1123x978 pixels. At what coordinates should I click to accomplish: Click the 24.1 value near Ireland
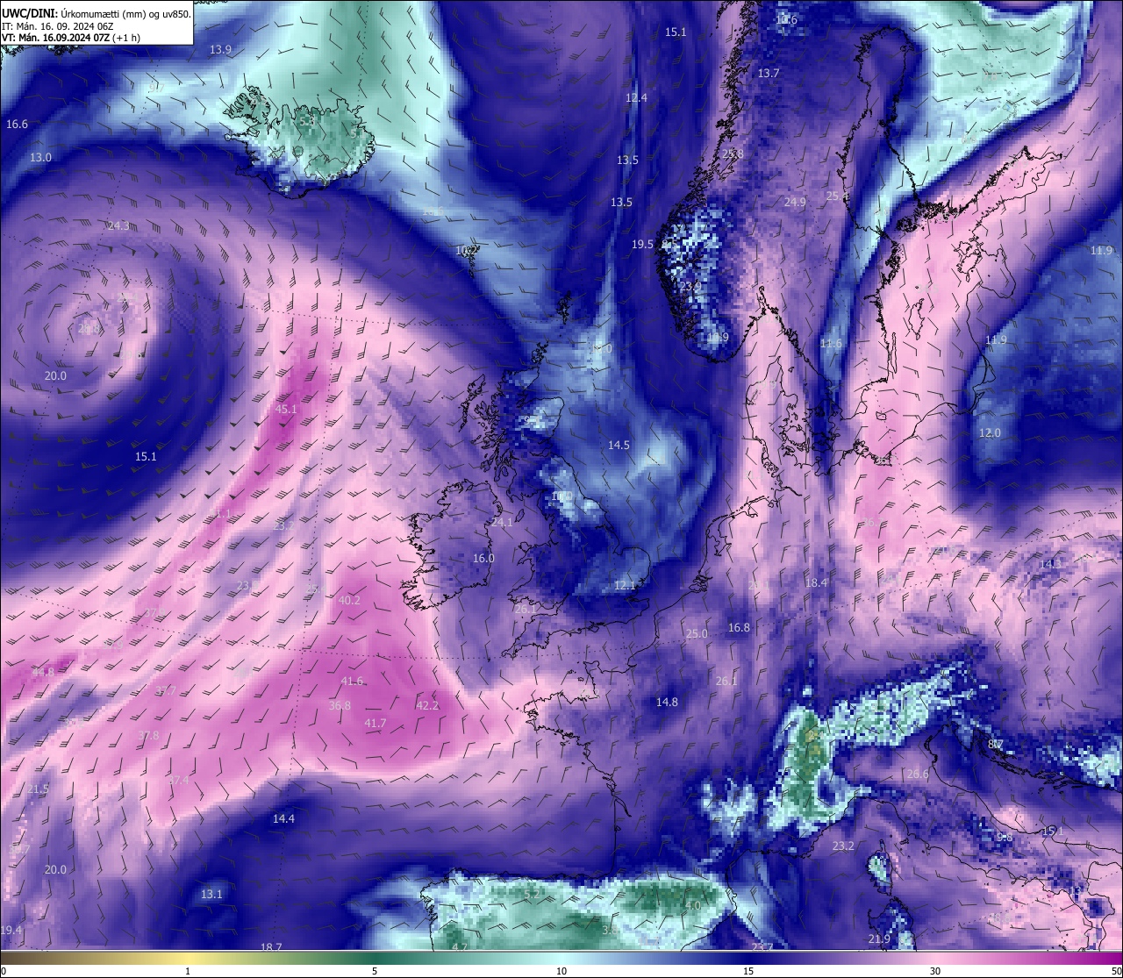[x=502, y=522]
